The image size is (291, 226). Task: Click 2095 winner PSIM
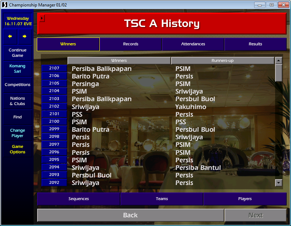pos(79,160)
